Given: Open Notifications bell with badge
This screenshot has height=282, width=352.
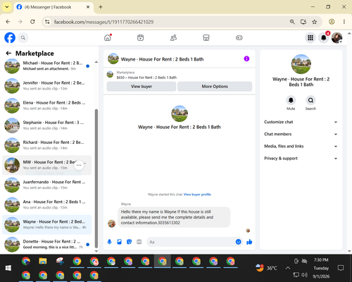Looking at the screenshot, I should coord(324,37).
